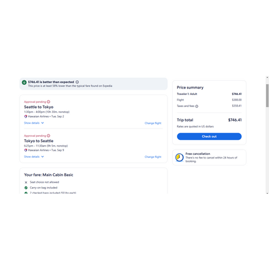
Task: Click the Check out button
Action: coord(209,136)
